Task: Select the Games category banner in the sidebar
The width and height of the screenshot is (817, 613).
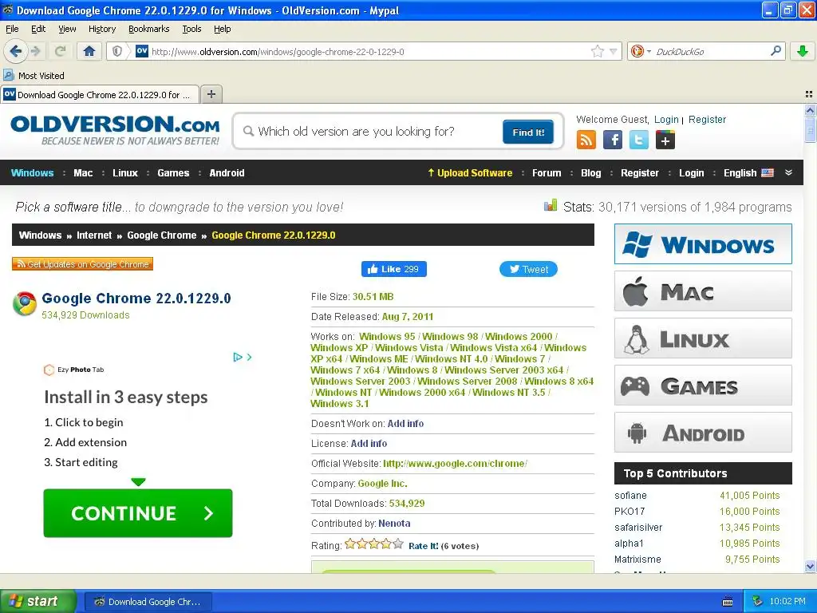Action: point(703,386)
